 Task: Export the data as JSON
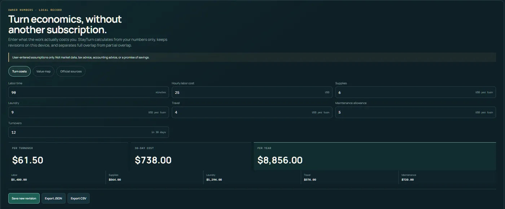(53, 198)
